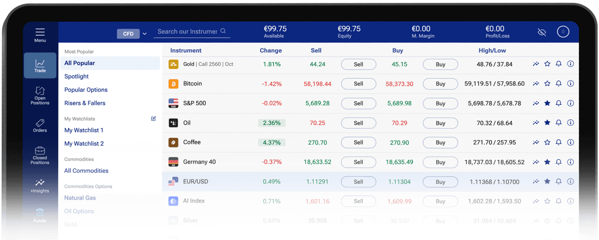Click the bell alert icon for Oil

[x=559, y=123]
